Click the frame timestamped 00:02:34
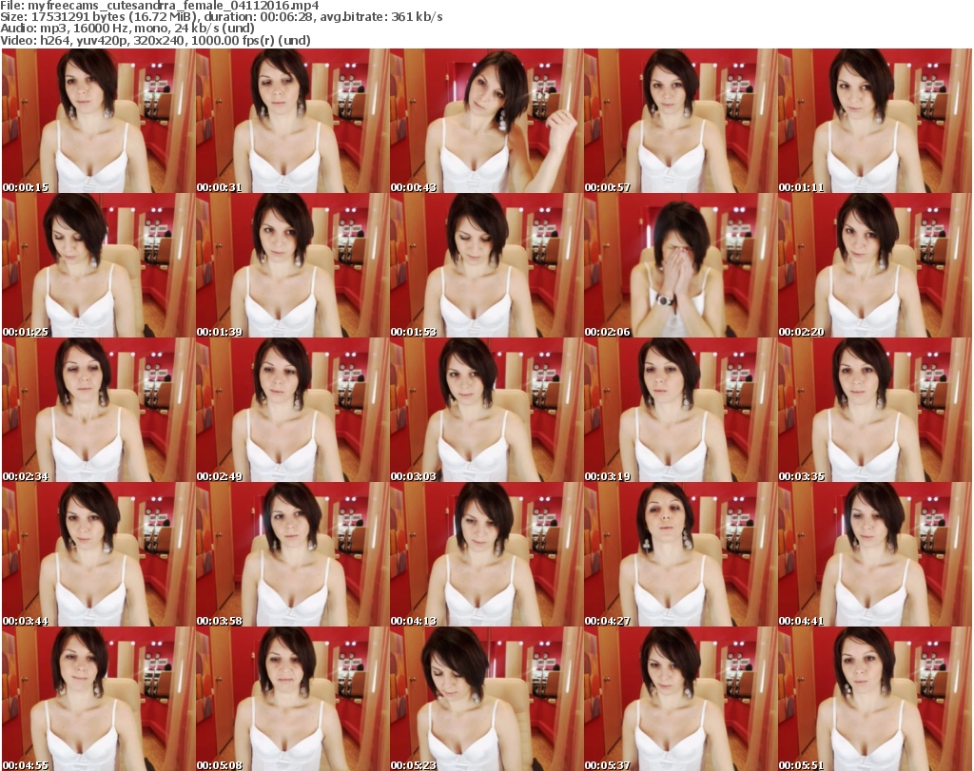This screenshot has height=771, width=974. pos(98,410)
